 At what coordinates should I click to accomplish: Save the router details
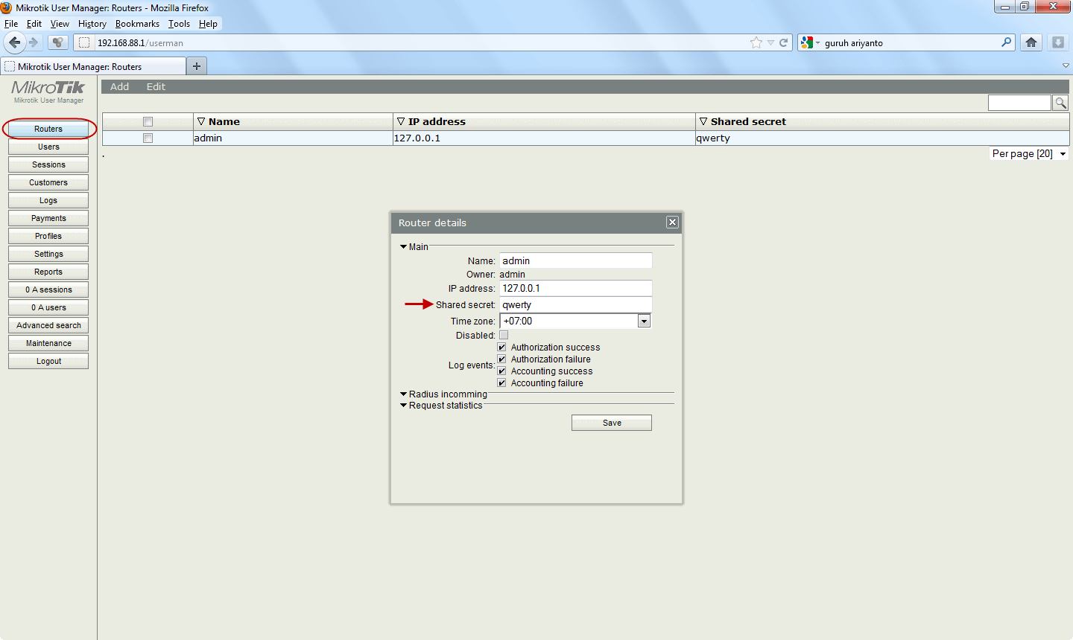(612, 423)
